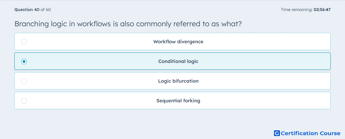Click the word "Course" in the watermark
345x139 pixels.
[330, 133]
